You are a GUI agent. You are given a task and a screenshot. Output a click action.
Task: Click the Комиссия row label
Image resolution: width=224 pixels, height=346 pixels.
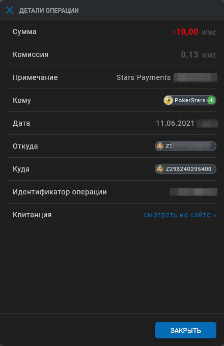pos(31,54)
